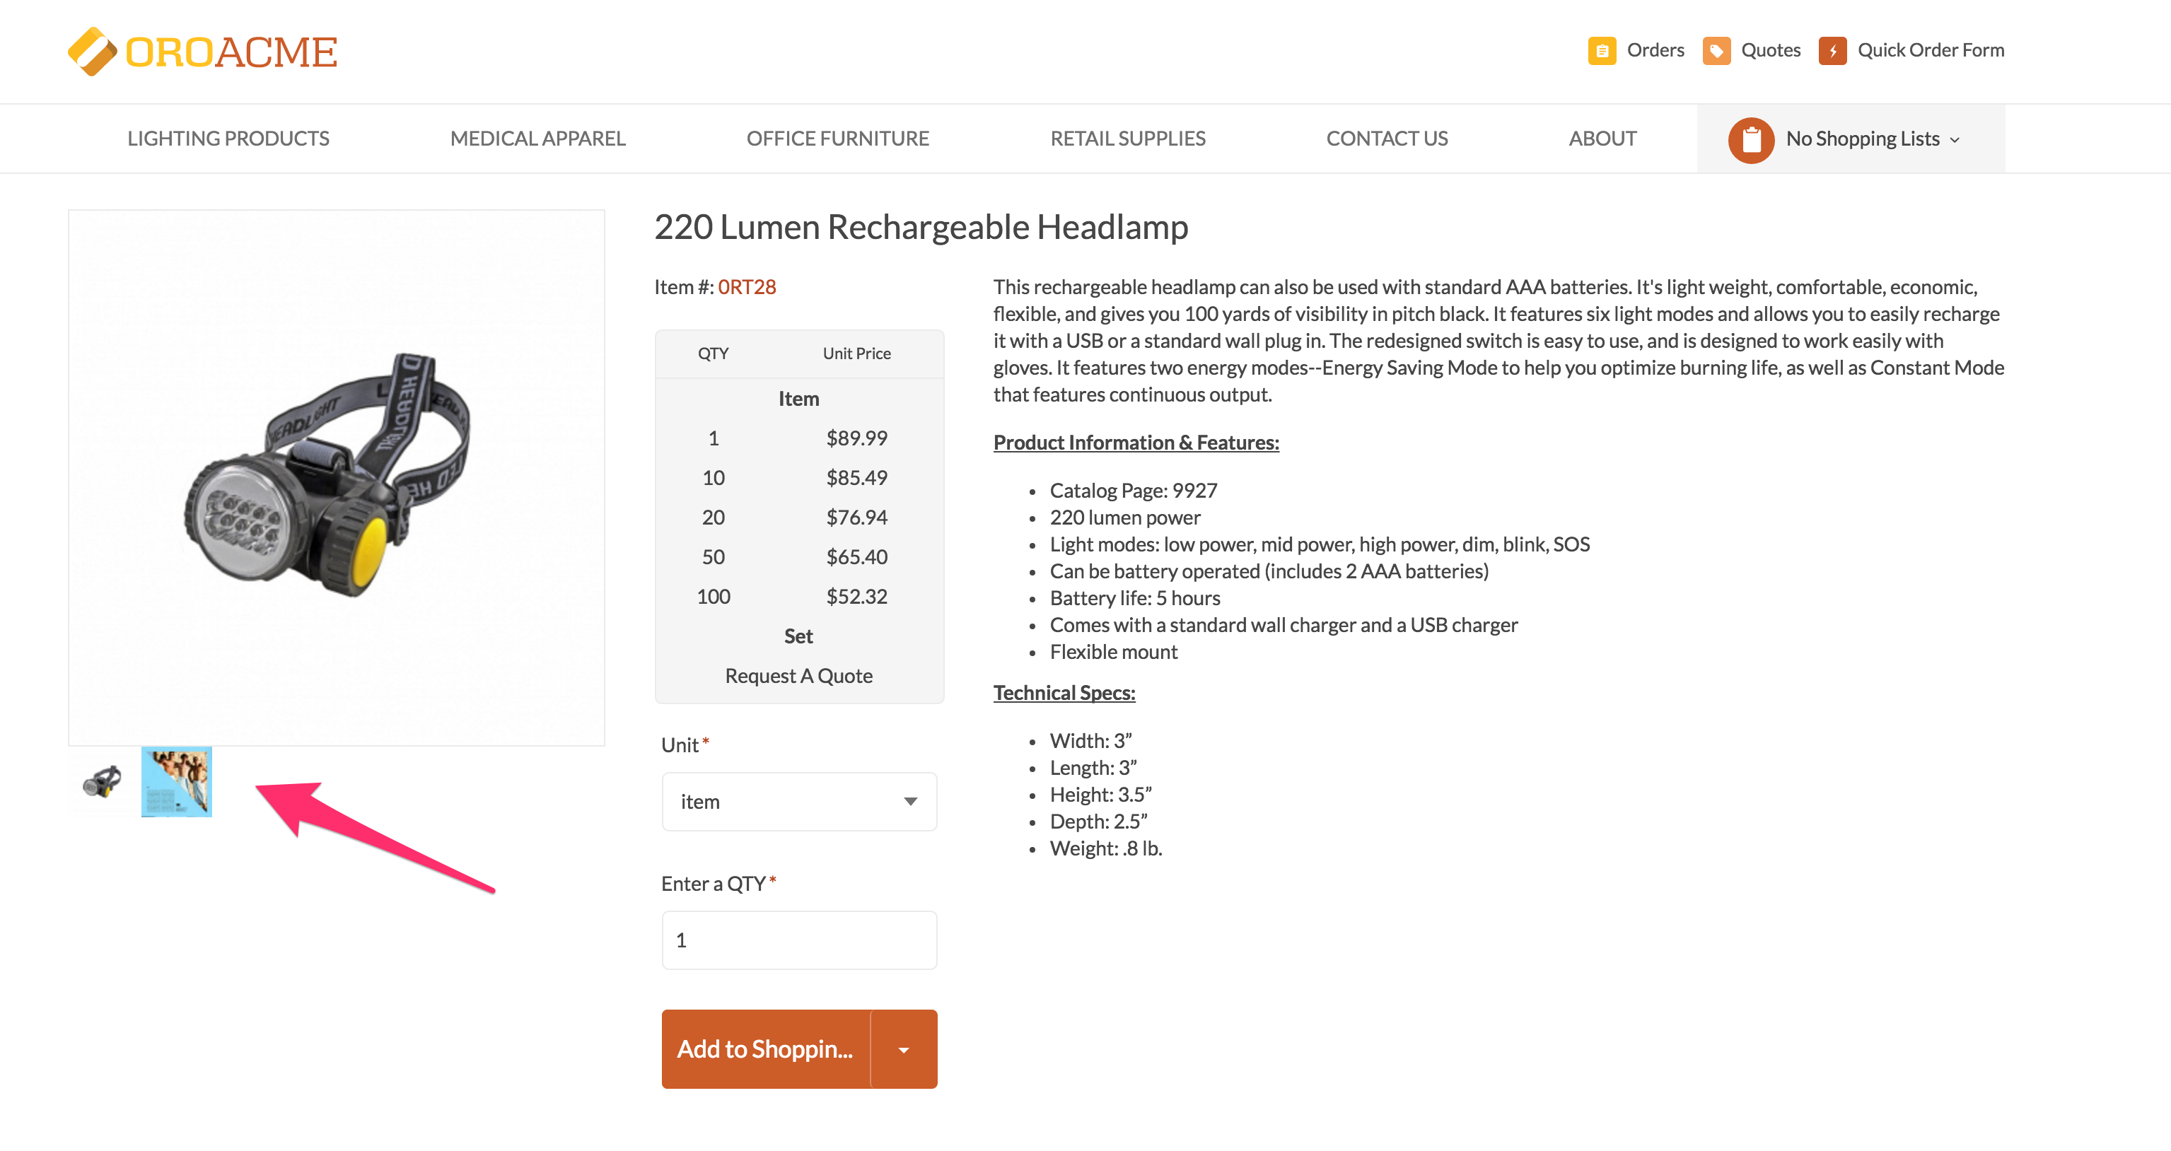Click the Quick Order Form lightning icon
Image resolution: width=2171 pixels, height=1151 pixels.
(1832, 51)
